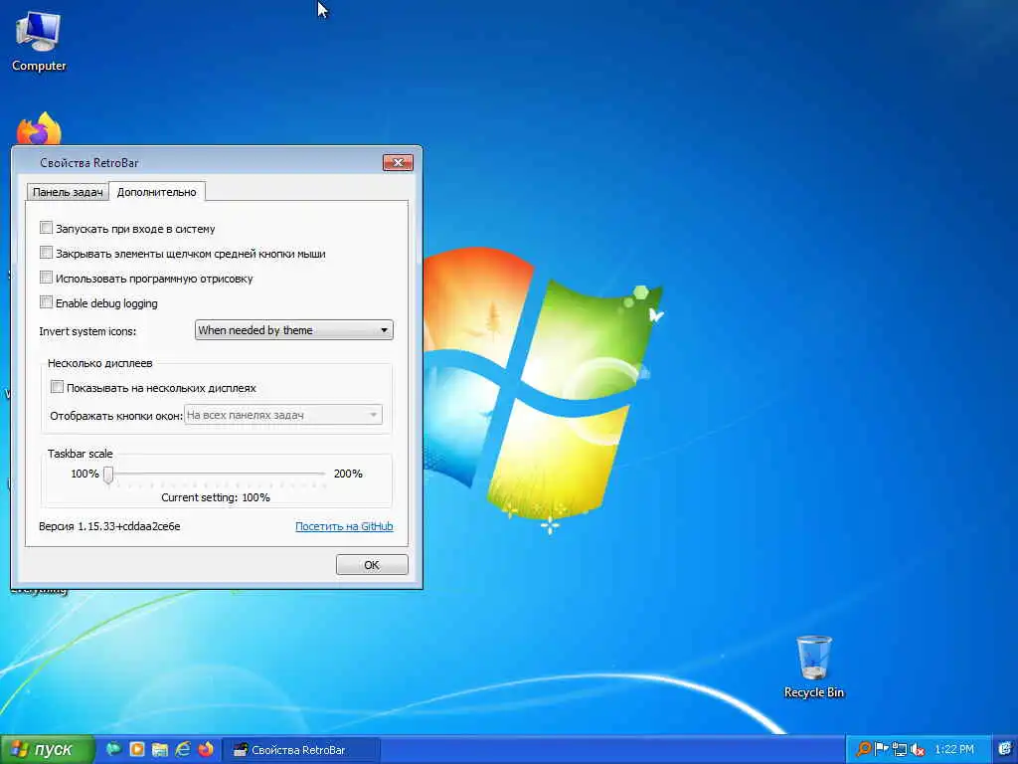Viewport: 1018px width, 764px height.
Task: Confirm with the OK button
Action: (372, 565)
